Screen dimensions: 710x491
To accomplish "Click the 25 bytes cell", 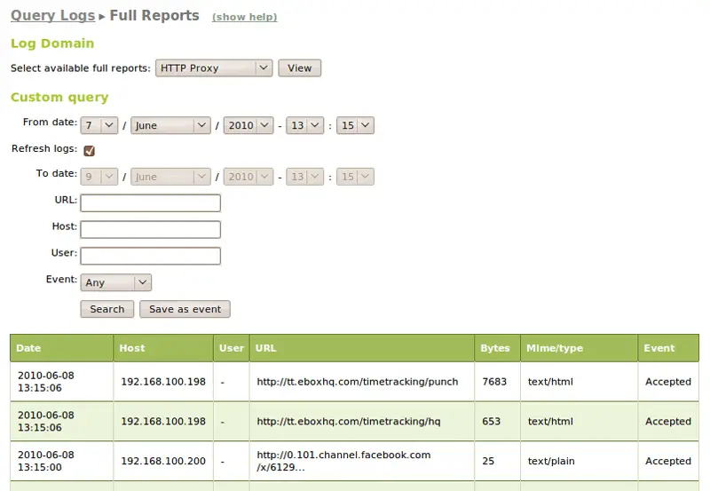I will 497,461.
